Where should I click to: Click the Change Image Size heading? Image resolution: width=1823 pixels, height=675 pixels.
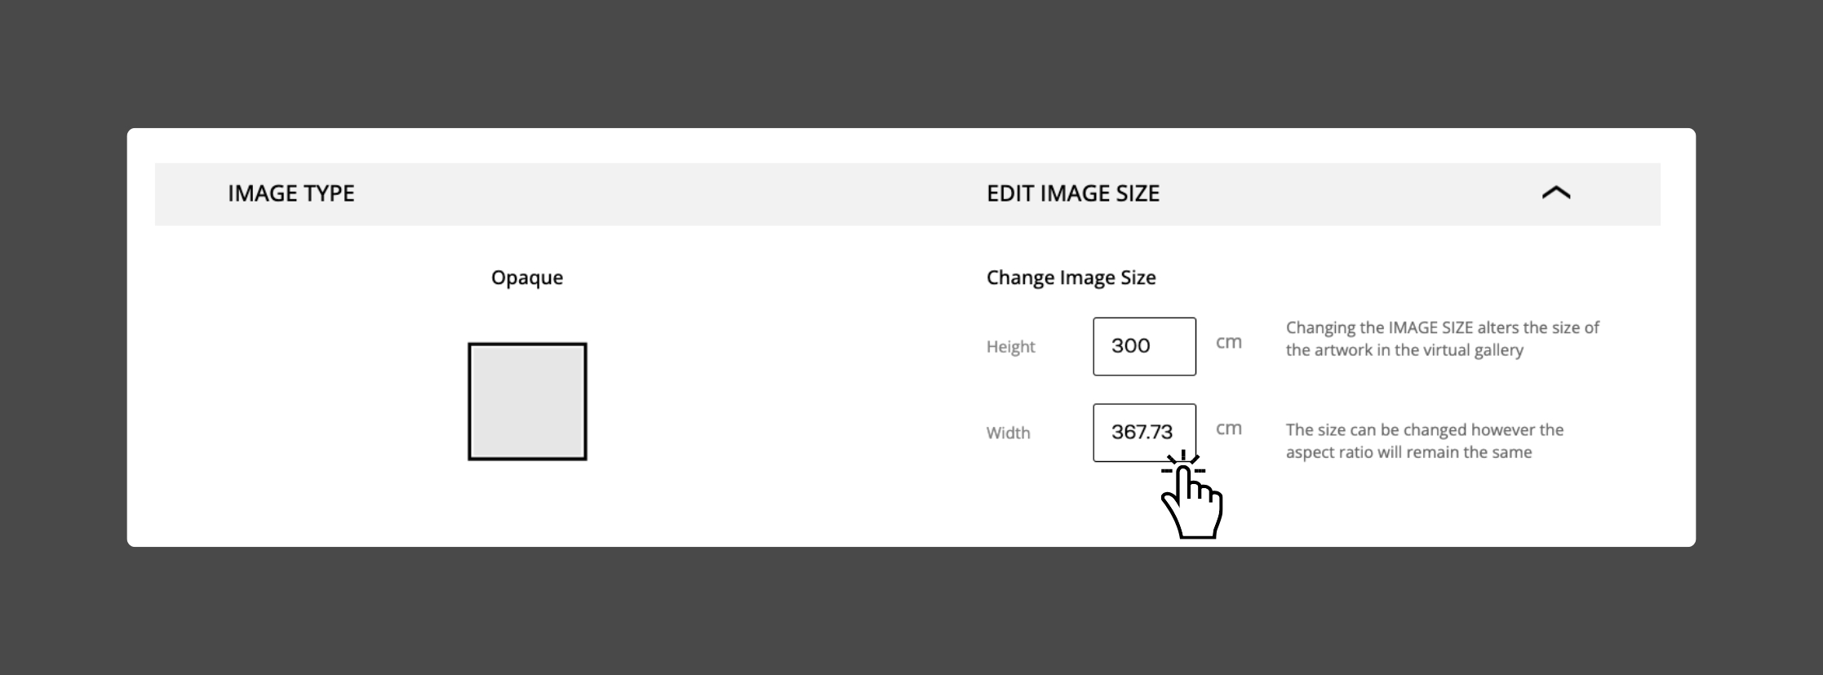[x=1071, y=278]
